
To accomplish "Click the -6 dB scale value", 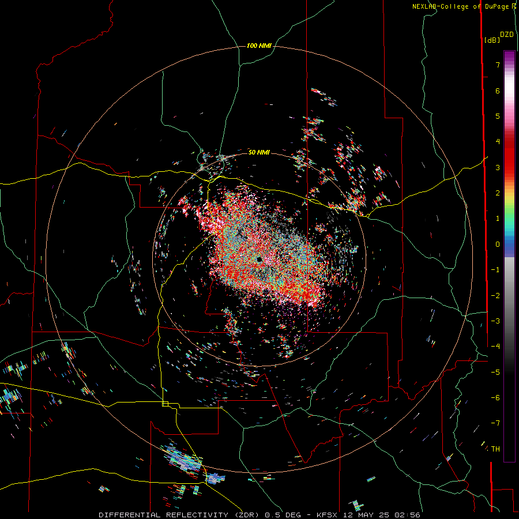I will [x=495, y=397].
